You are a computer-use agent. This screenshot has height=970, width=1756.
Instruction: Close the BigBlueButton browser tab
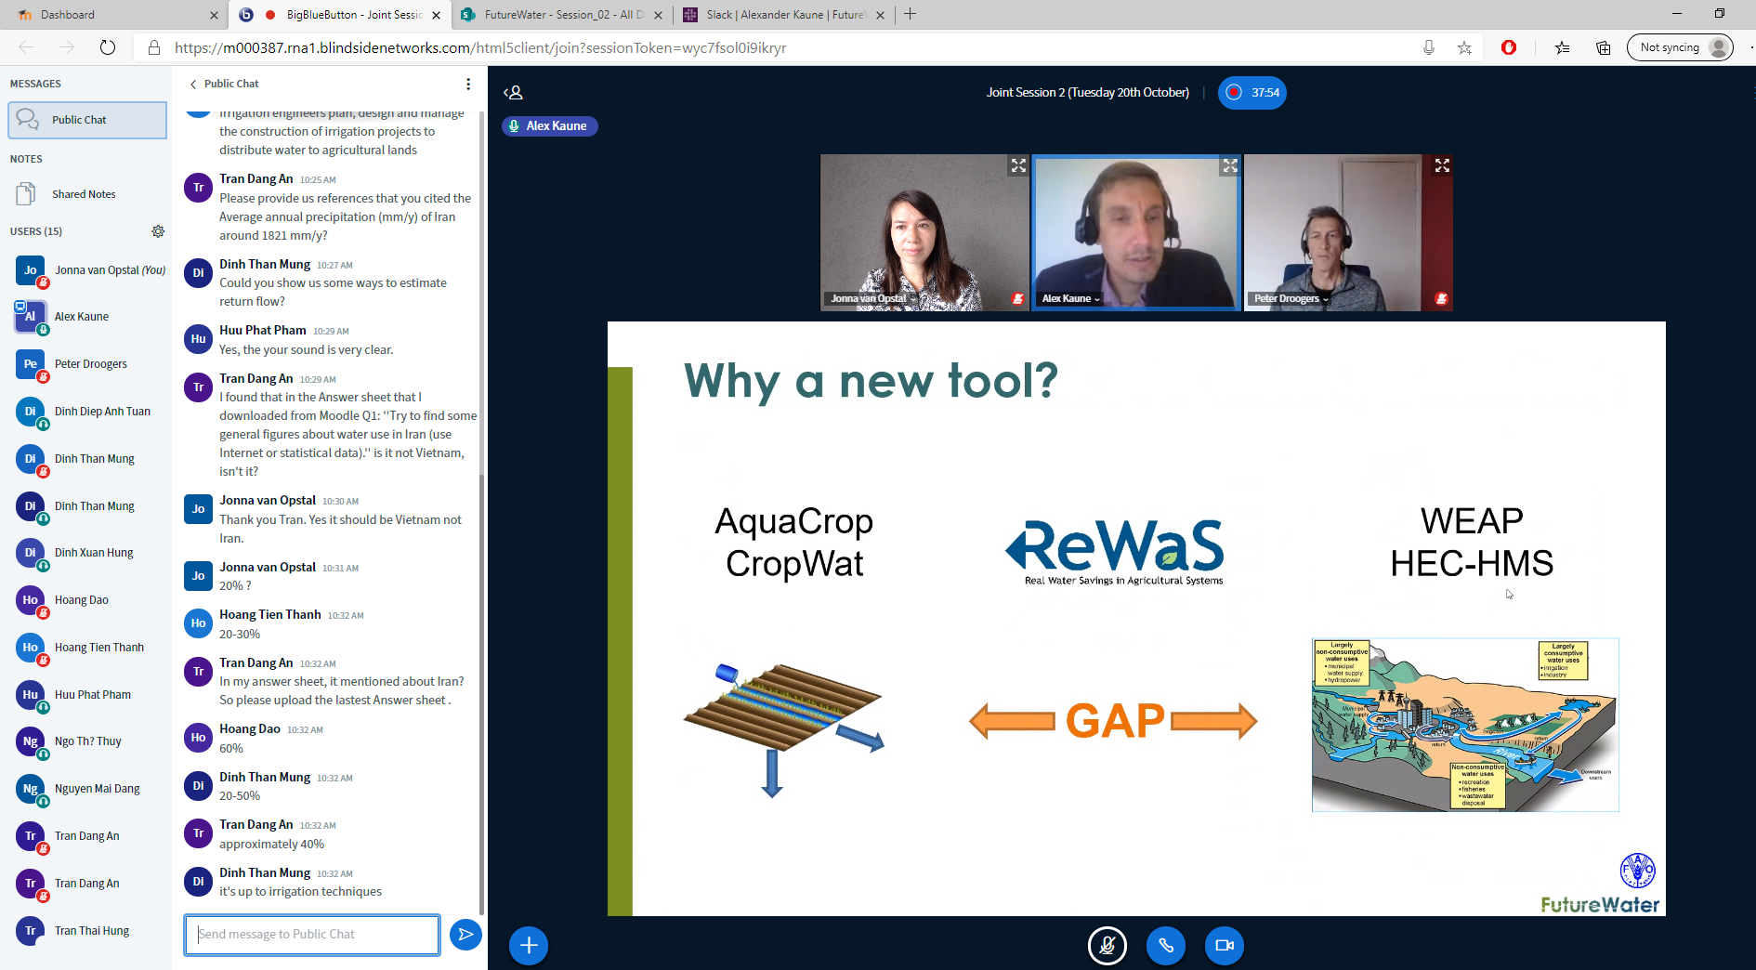pyautogui.click(x=436, y=15)
